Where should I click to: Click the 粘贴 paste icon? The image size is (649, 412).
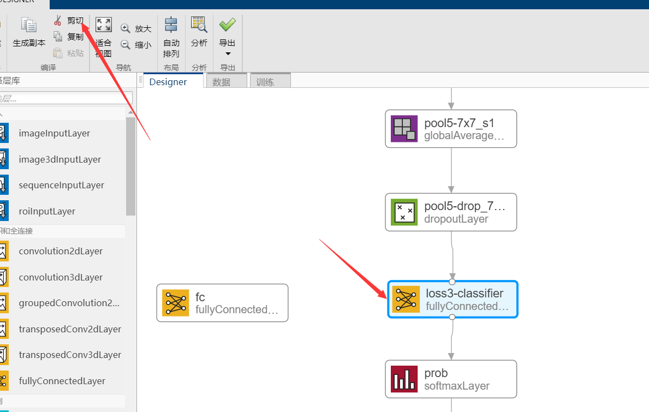57,52
